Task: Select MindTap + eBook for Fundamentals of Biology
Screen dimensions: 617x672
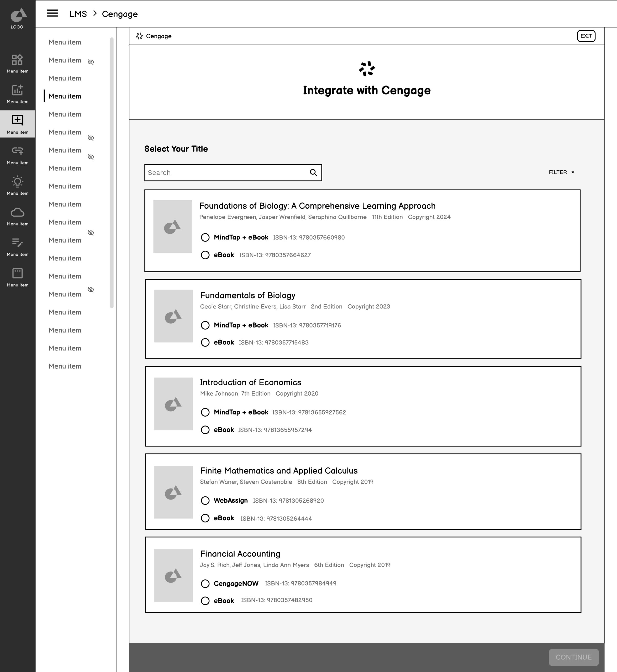Action: point(205,325)
